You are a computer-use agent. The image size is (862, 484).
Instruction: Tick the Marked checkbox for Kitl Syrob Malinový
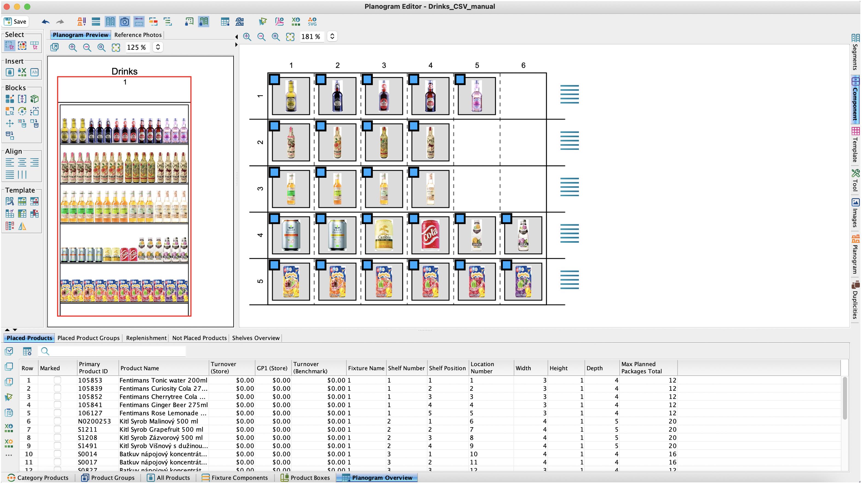(x=58, y=421)
